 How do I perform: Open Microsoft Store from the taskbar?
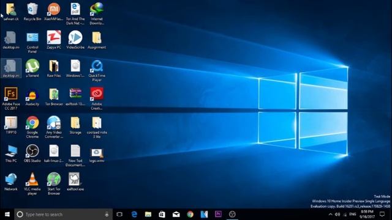click(162, 215)
